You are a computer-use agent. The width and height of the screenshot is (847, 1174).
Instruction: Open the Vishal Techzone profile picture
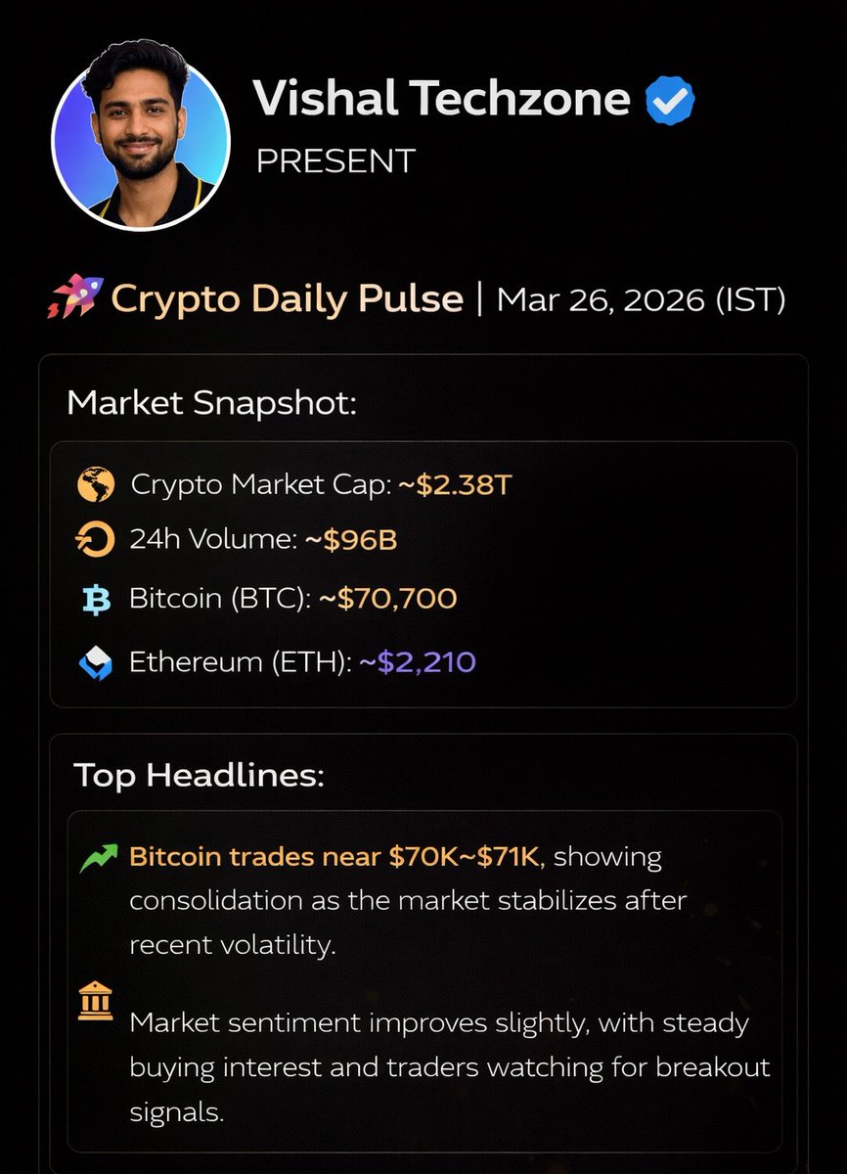pos(142,136)
